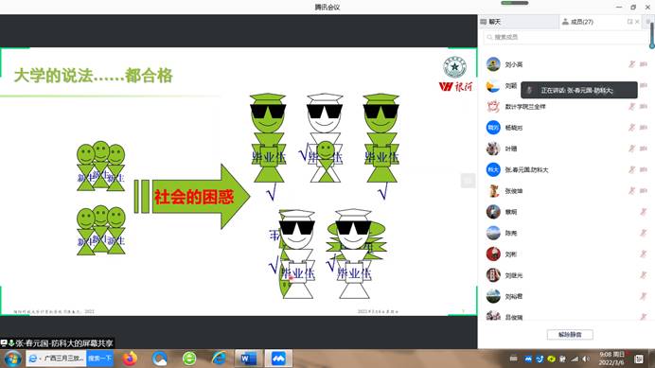
Task: Pop out the members panel window
Action: pyautogui.click(x=629, y=22)
